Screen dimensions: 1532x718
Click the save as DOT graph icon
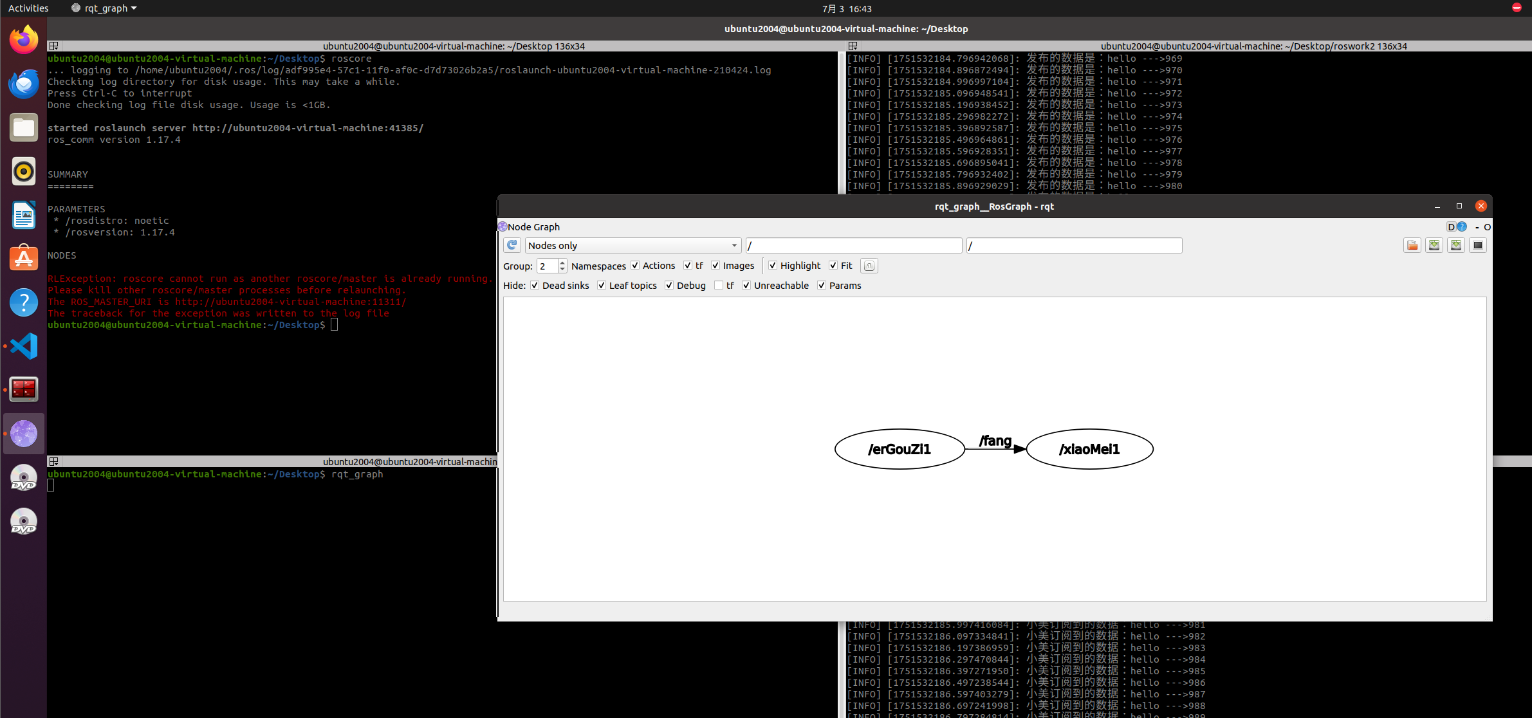pos(1434,245)
